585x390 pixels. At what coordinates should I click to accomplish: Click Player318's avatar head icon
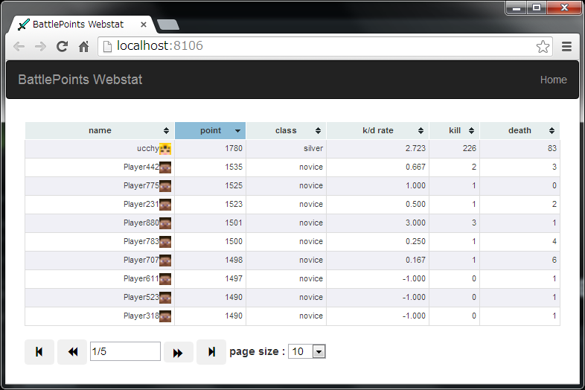coord(165,316)
